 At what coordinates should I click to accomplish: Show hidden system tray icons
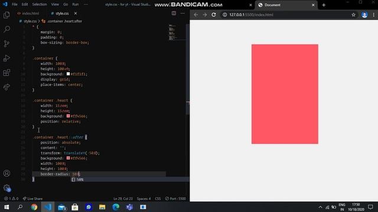point(320,207)
